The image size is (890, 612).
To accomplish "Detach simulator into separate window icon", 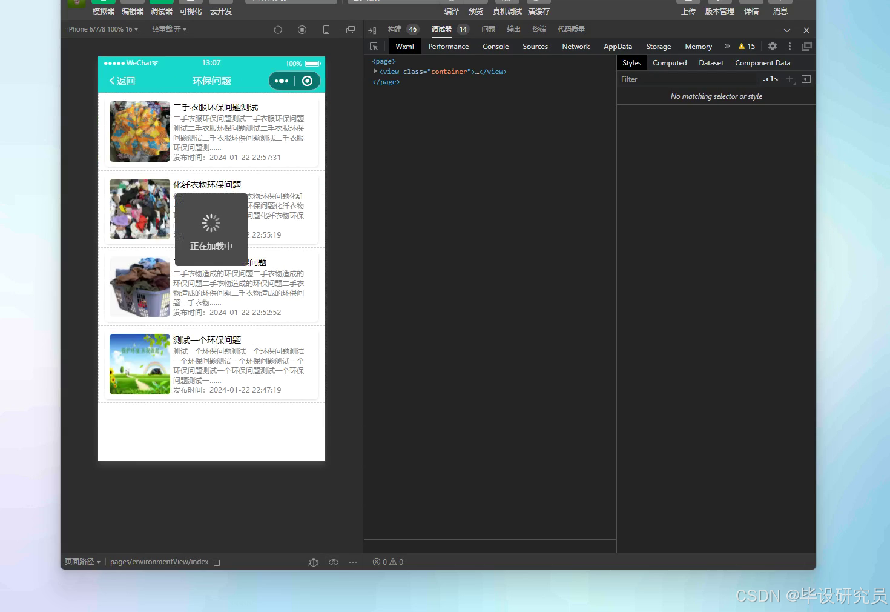I will 351,30.
